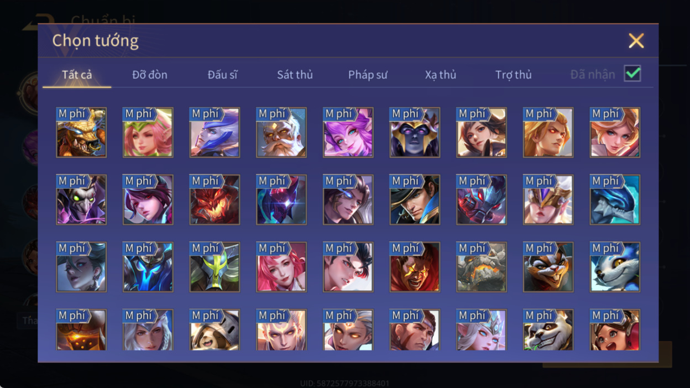Select the golden horned beast hero portrait
Image resolution: width=690 pixels, height=388 pixels.
coord(81,133)
